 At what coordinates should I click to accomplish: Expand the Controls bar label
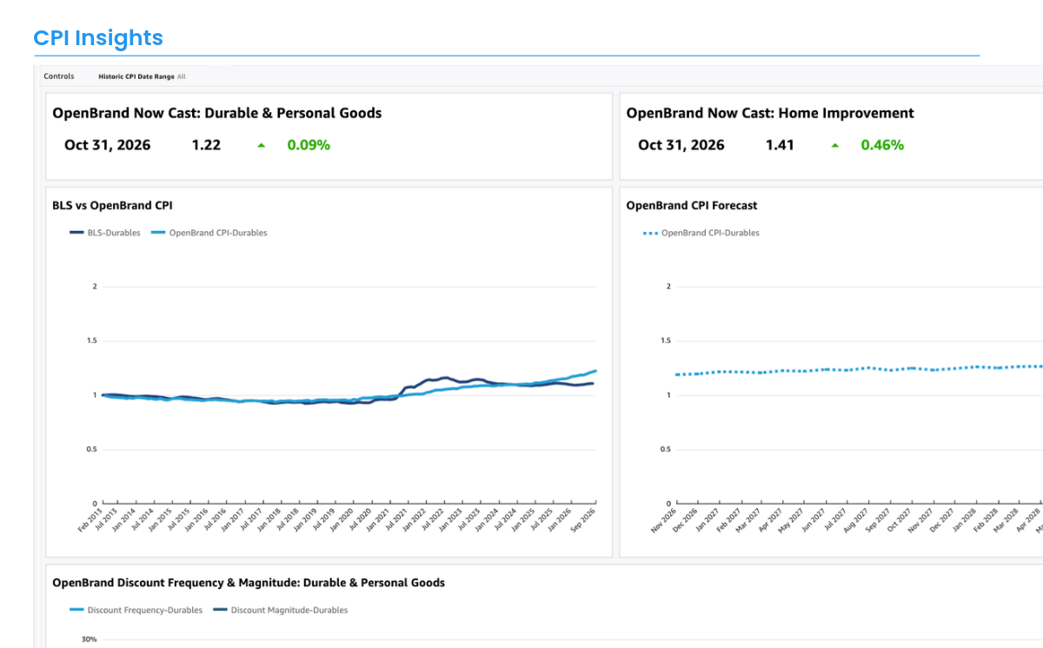tap(59, 76)
